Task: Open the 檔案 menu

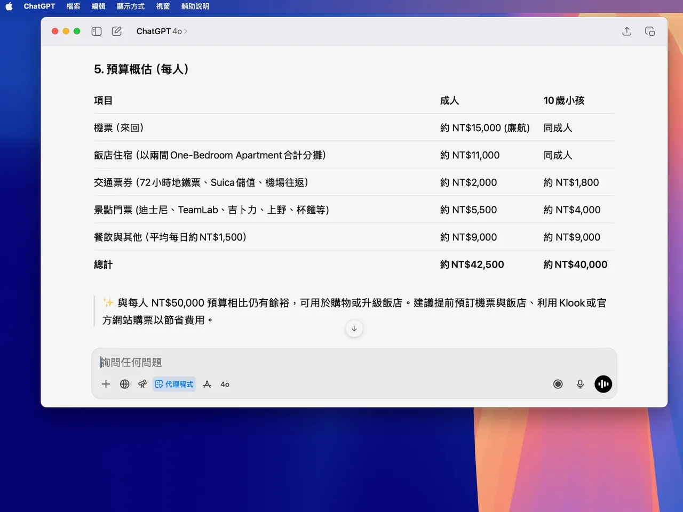Action: (74, 6)
